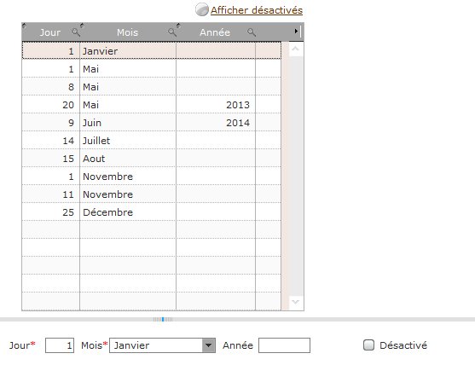Click the right arrow in table header
The width and height of the screenshot is (475, 365).
pos(296,32)
